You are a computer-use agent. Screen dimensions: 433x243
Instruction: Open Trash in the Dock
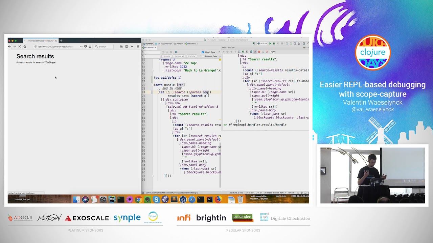click(240, 199)
